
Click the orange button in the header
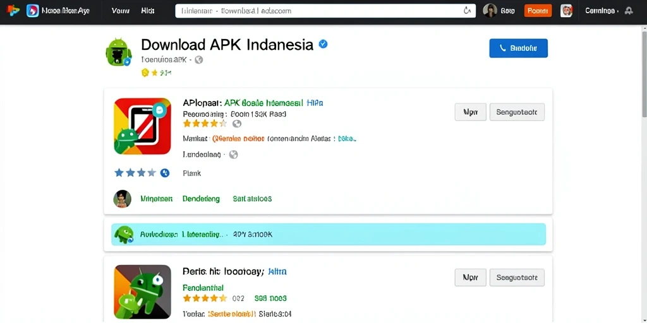[538, 11]
